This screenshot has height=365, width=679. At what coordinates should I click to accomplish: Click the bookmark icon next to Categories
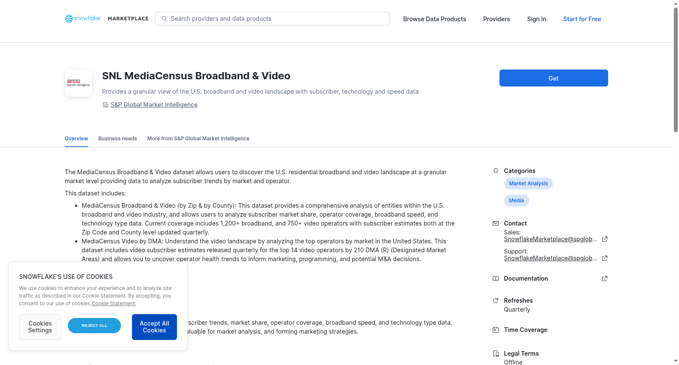pos(496,171)
